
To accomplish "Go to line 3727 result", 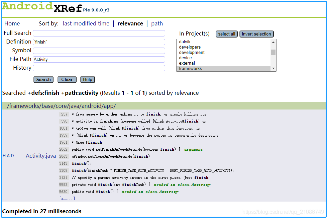I will pos(134,177).
